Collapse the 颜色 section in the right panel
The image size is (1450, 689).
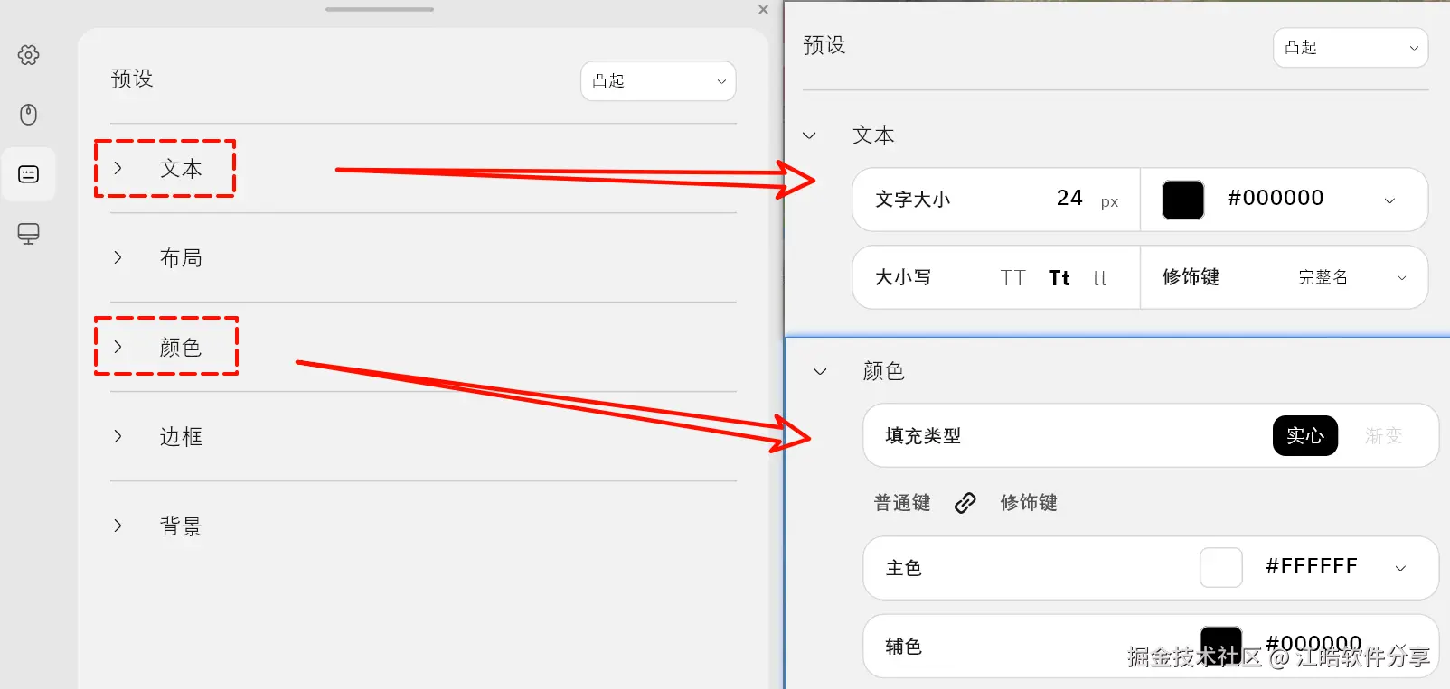(820, 371)
